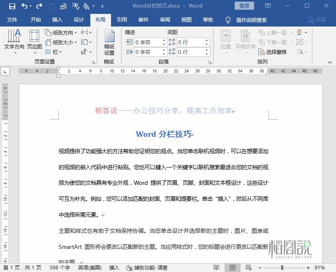
Task: Toggle 插入 insert/overtype mode
Action: pyautogui.click(x=114, y=268)
